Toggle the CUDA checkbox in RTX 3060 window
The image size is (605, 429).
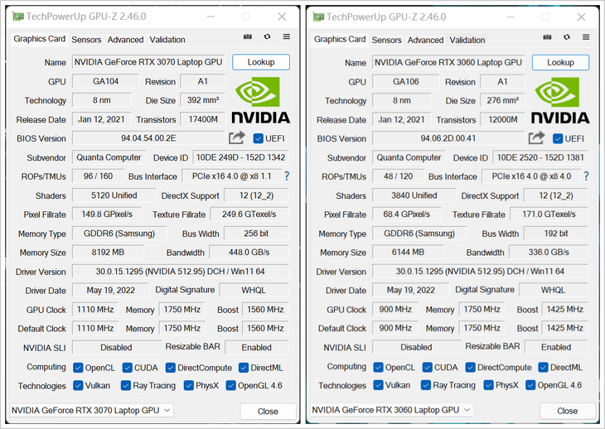pos(428,368)
